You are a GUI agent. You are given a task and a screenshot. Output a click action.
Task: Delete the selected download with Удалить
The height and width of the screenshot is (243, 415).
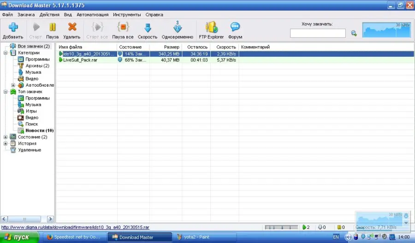[x=72, y=27]
